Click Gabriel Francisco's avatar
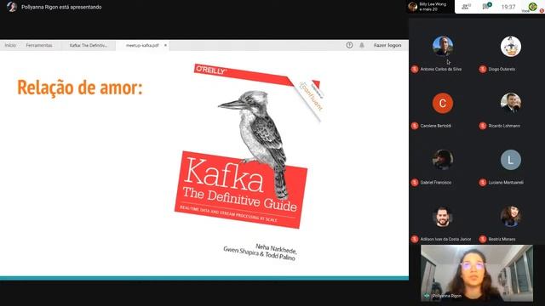545x306 pixels. 443,160
